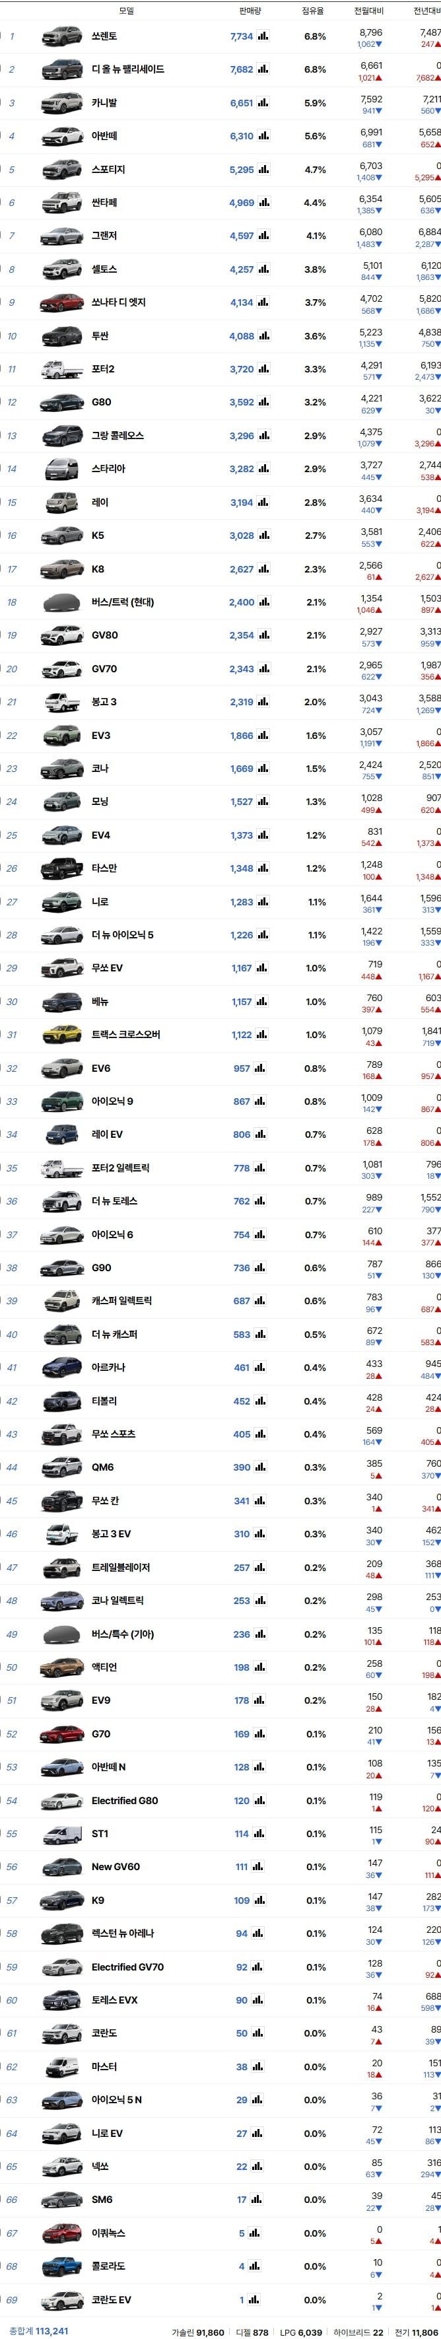
Task: Open the 디 올 뉴 팰리세이드 model link
Action: (128, 70)
